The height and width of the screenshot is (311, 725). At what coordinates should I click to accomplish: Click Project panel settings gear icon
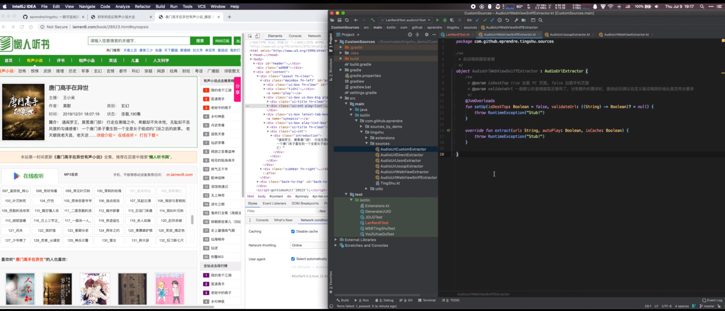426,35
